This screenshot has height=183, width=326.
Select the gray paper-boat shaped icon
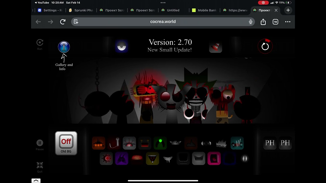(175, 143)
